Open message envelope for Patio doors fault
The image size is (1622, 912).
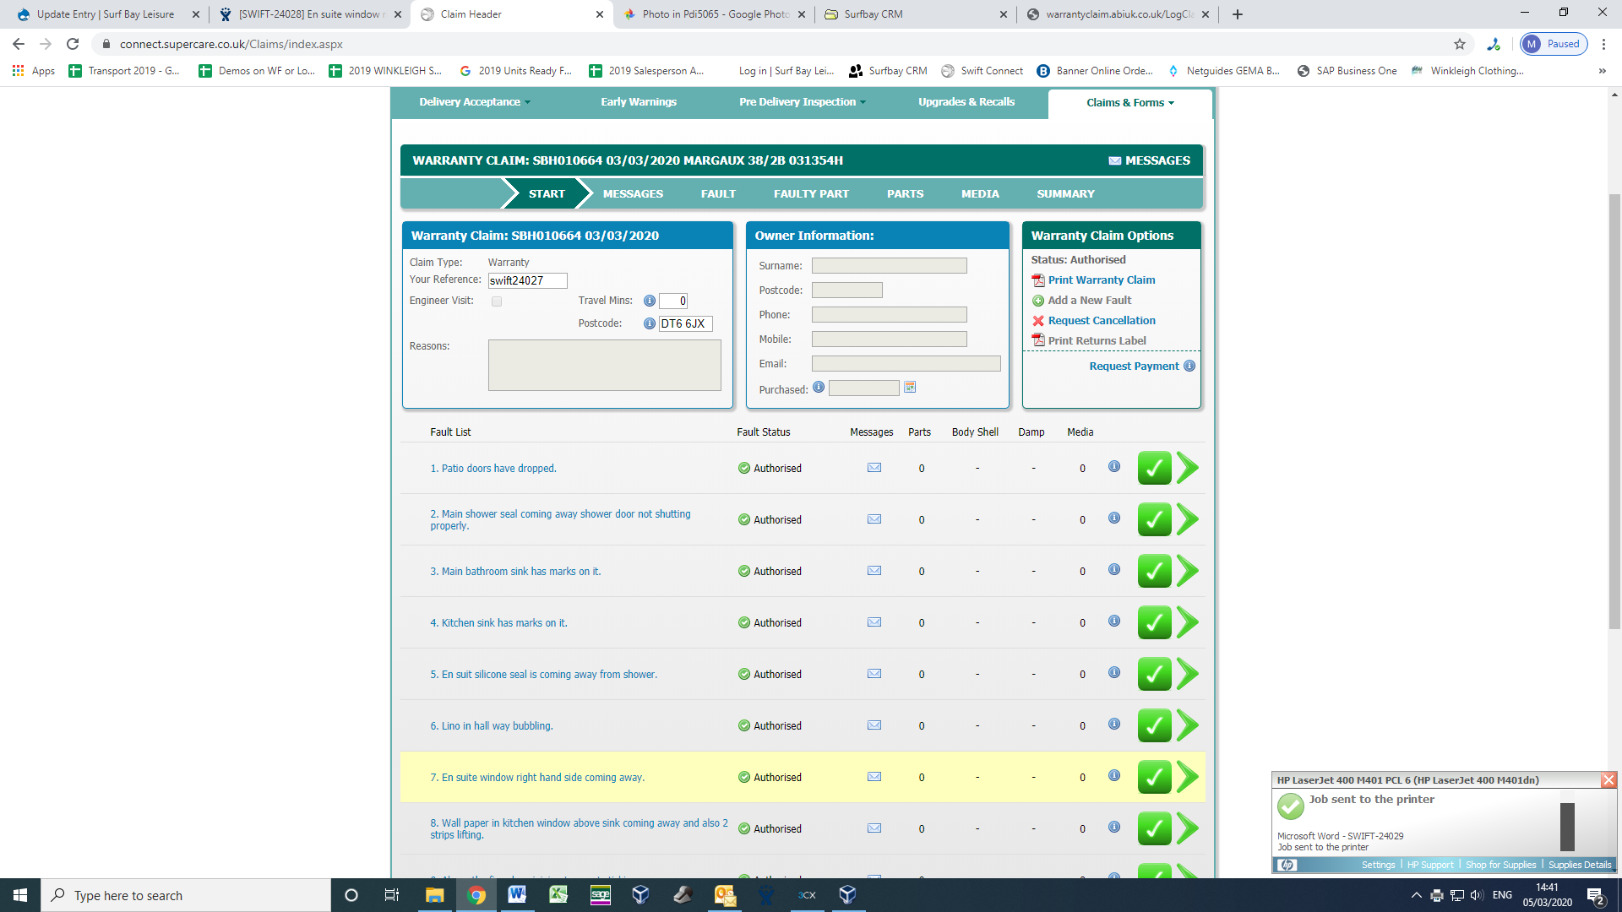[x=874, y=468]
